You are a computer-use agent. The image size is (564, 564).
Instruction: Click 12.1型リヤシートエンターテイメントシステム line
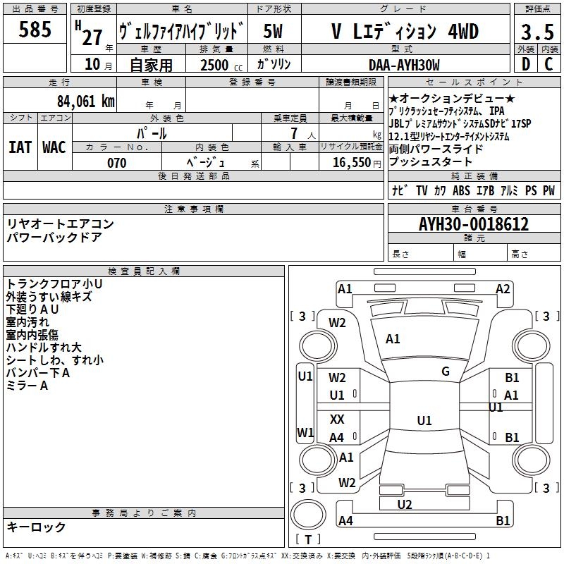[449, 136]
